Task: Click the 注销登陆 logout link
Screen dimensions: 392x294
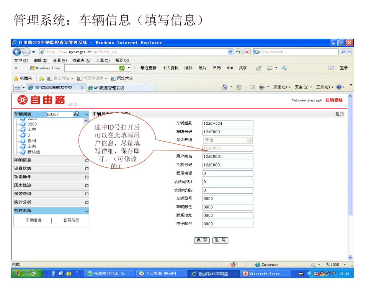Action: click(x=334, y=100)
